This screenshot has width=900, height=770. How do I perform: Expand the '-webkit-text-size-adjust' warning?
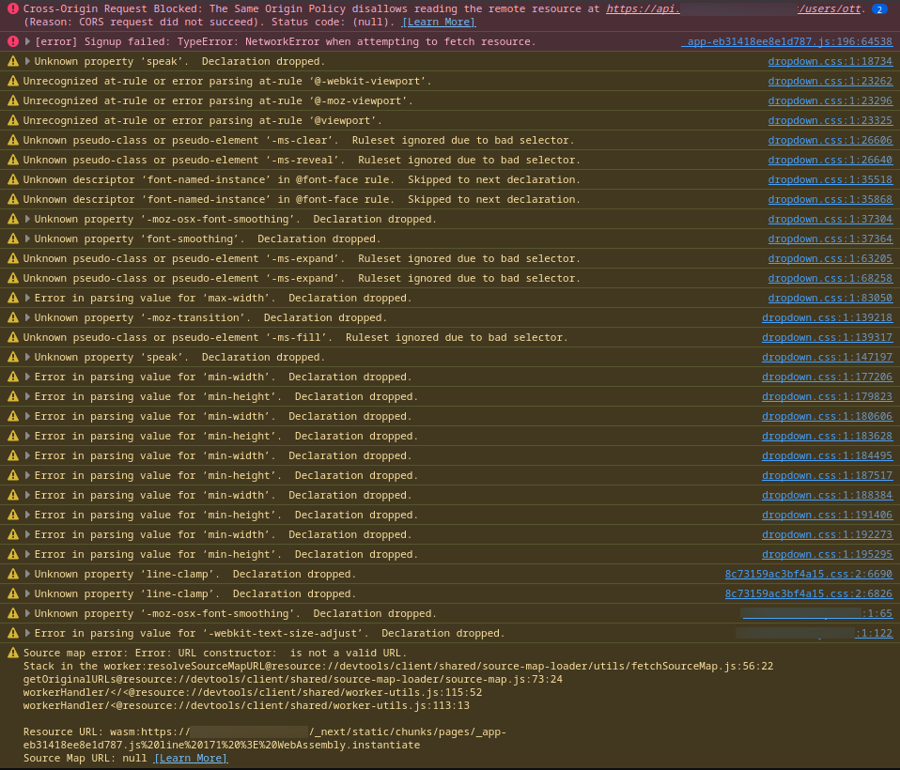27,634
